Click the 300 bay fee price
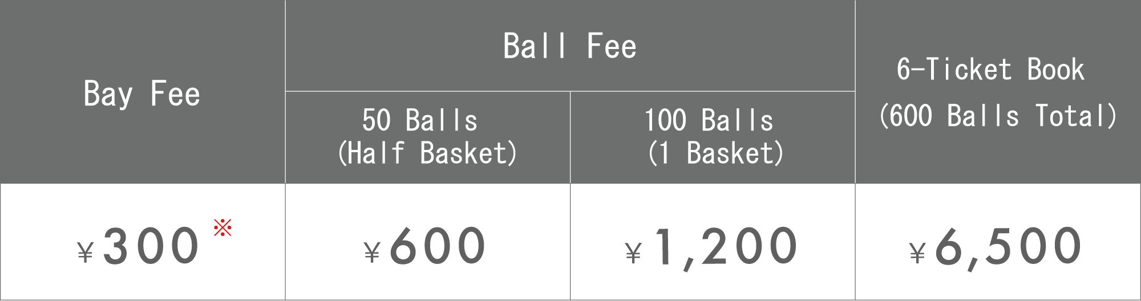Screen dimensions: 1141x301 coord(151,246)
